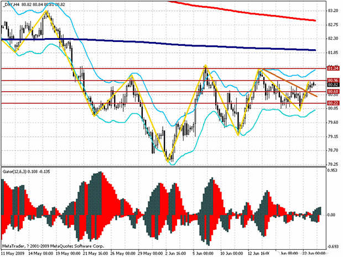Click the -0.693 Gator scale value
The image size is (343, 257).
332,247
